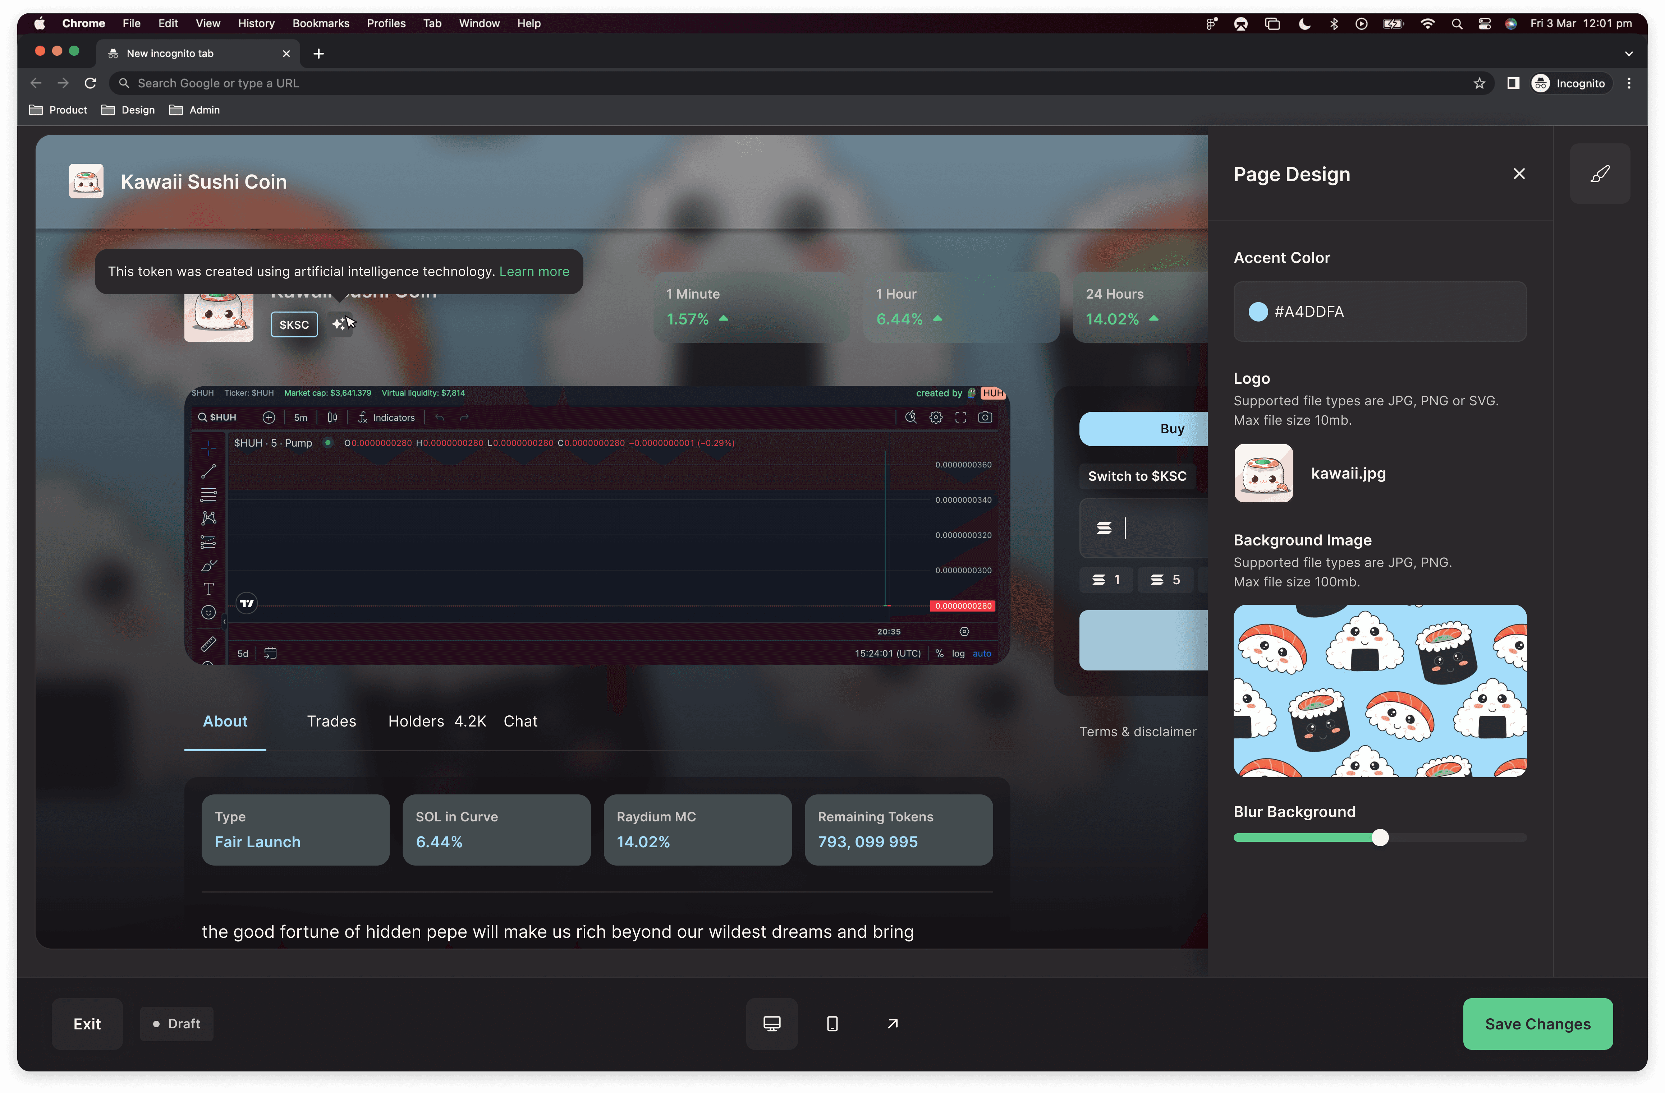1665x1093 pixels.
Task: Switch to desktop preview icon
Action: [772, 1023]
